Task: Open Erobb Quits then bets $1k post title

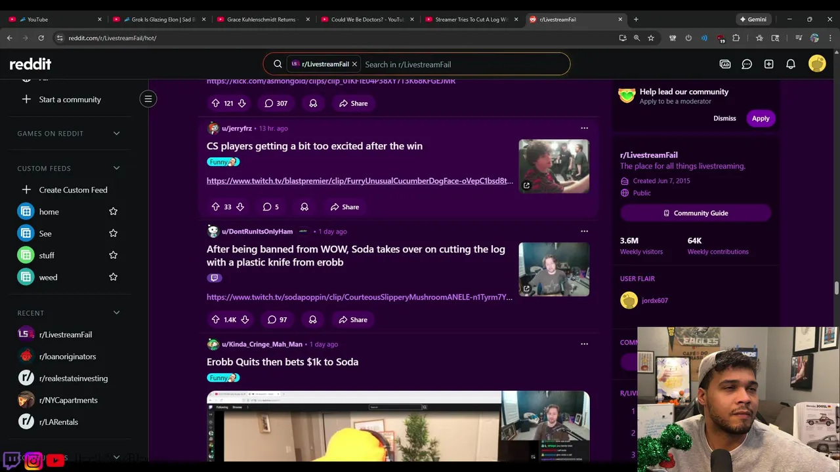Action: [x=282, y=362]
